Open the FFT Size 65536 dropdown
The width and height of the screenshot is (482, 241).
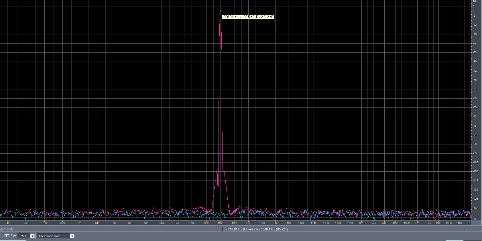(x=32, y=236)
